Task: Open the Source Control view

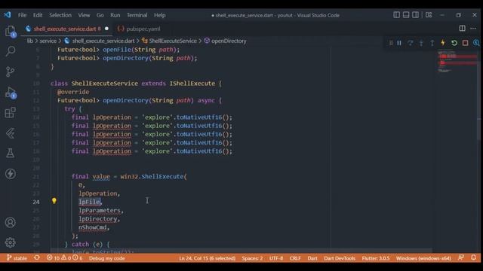Action: coord(10,72)
